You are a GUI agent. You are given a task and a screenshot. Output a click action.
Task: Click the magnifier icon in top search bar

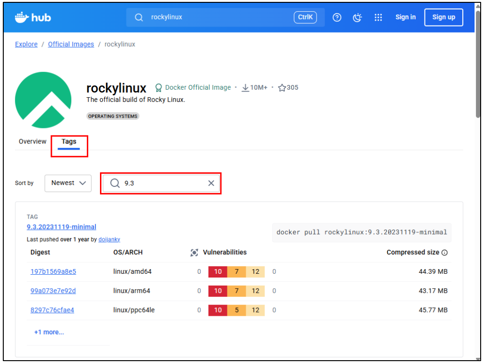[x=139, y=17]
